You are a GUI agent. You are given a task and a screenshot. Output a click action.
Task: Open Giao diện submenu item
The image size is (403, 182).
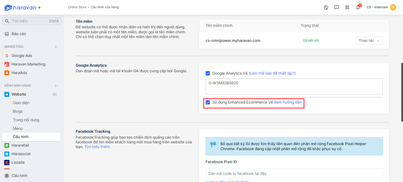pos(21,103)
